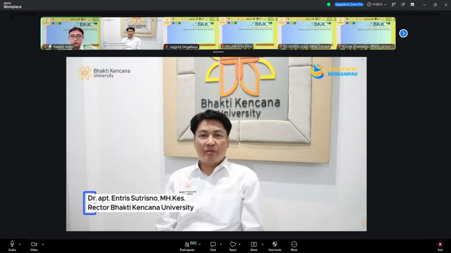The height and width of the screenshot is (253, 451).
Task: Toggle the Video camera button
Action: [x=34, y=246]
